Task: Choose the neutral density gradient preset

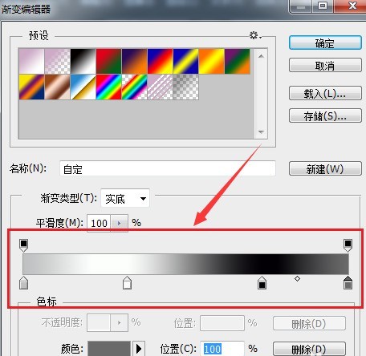Action: tap(186, 87)
